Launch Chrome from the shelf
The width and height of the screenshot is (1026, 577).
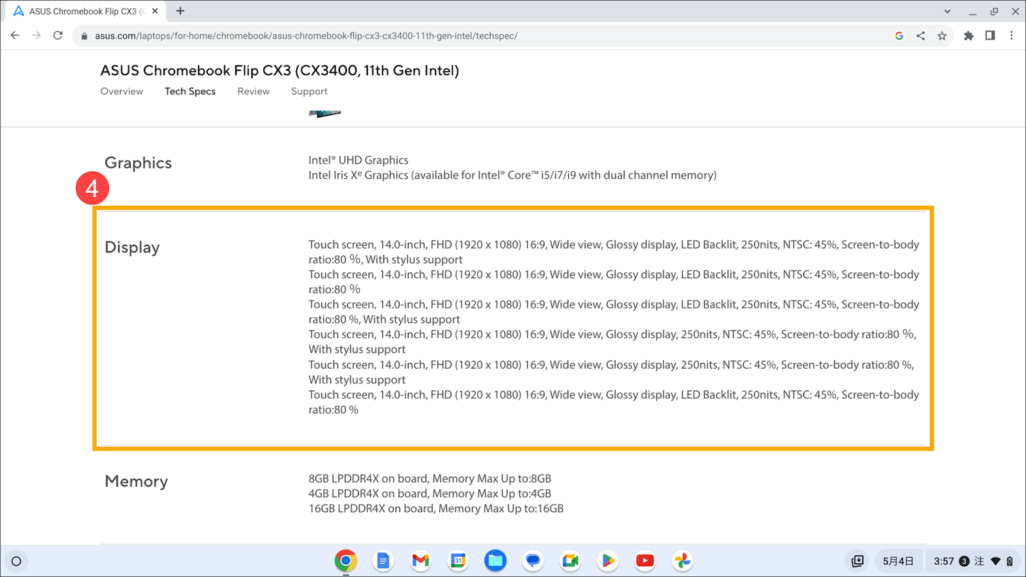pyautogui.click(x=346, y=561)
